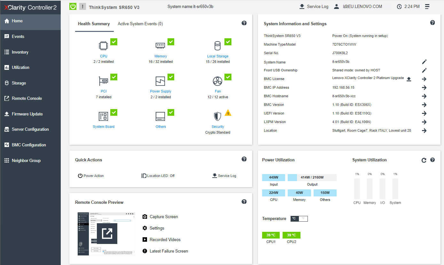Click the Power Supply health icon
Viewport: 444px width, 265px height.
160,81
